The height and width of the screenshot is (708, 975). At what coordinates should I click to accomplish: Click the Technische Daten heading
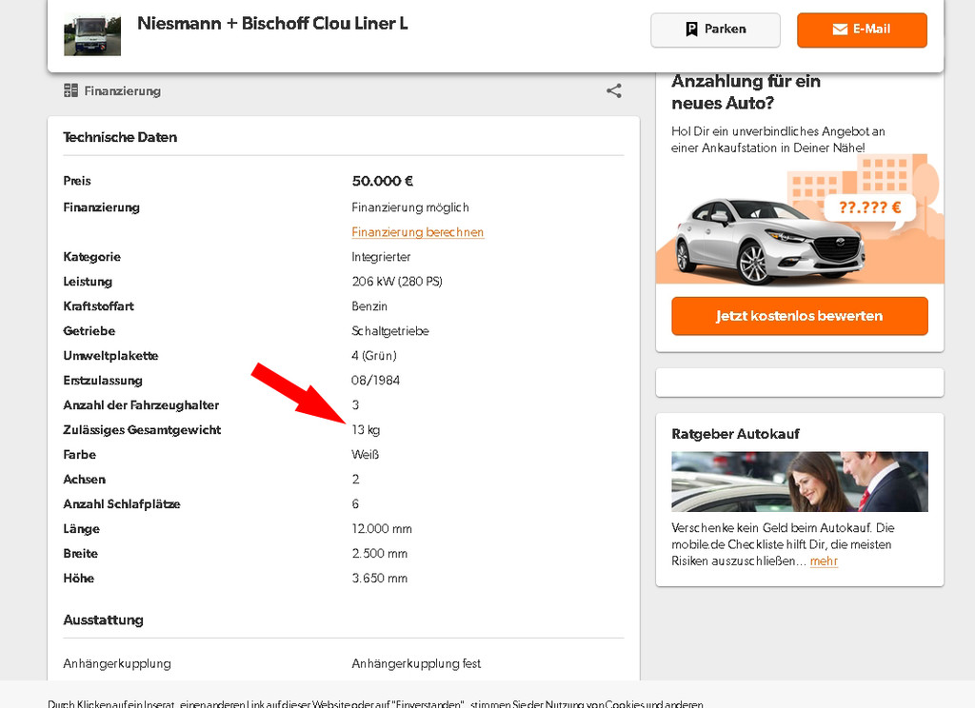pyautogui.click(x=120, y=137)
